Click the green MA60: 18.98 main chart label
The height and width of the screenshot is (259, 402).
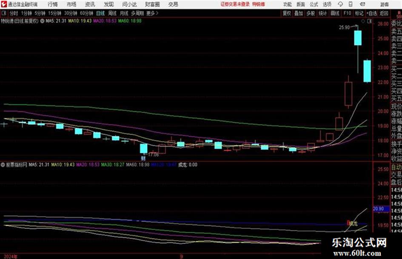130,21
